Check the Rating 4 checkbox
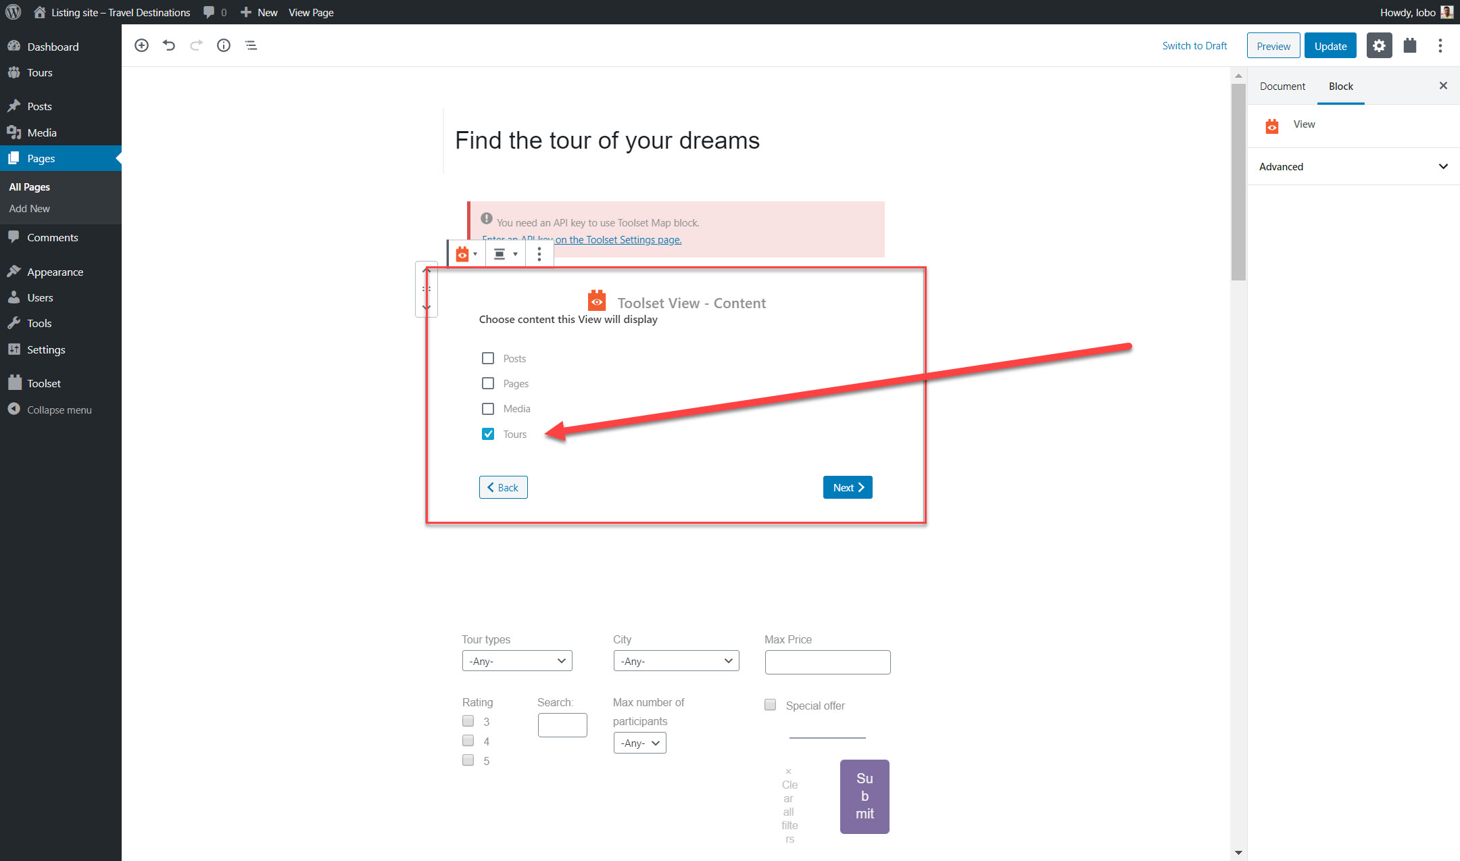This screenshot has width=1460, height=861. [x=468, y=741]
